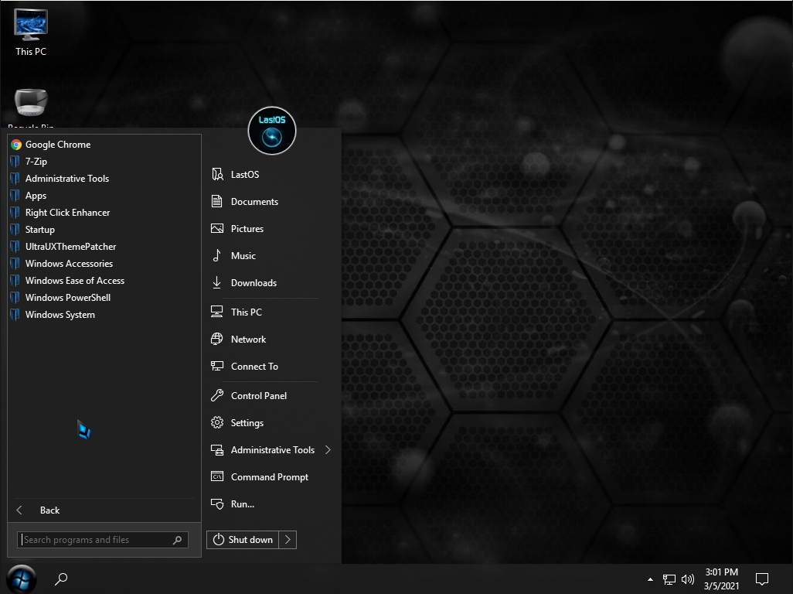Open the LastOS user folder entry
The image size is (793, 594).
pyautogui.click(x=271, y=175)
